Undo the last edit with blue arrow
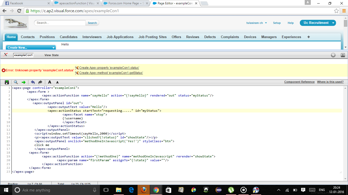Screen dimensions: 348x195 tap(33, 82)
